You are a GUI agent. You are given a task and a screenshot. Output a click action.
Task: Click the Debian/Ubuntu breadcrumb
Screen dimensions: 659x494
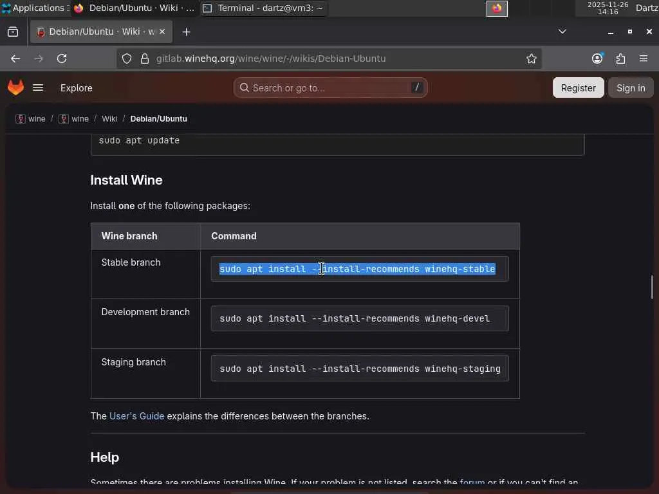158,119
